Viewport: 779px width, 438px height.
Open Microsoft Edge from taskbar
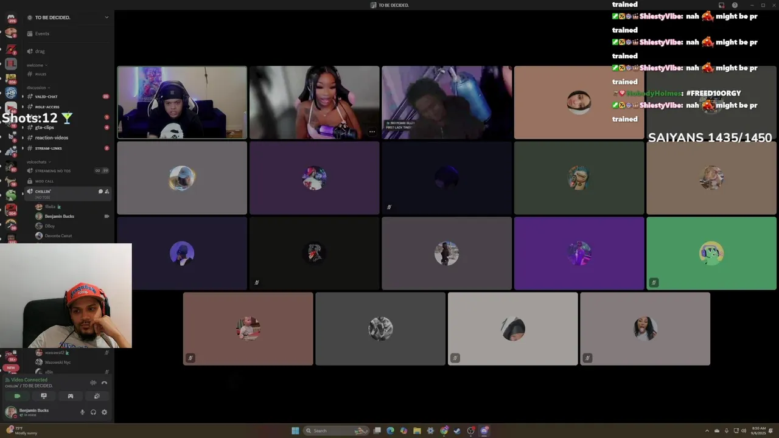[x=391, y=431]
